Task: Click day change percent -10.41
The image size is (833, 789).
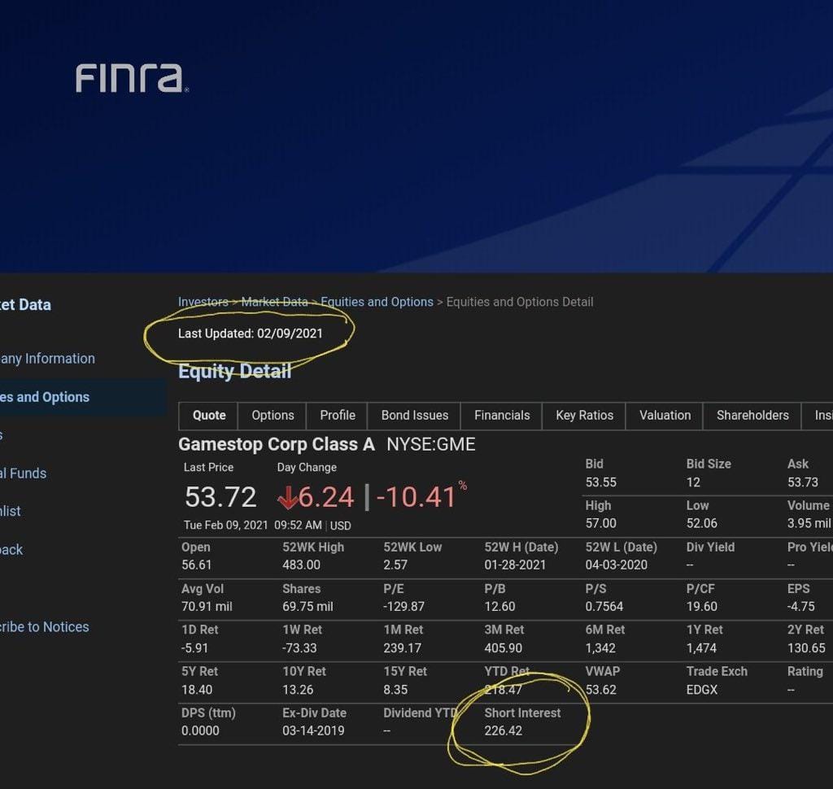Action: click(x=416, y=497)
